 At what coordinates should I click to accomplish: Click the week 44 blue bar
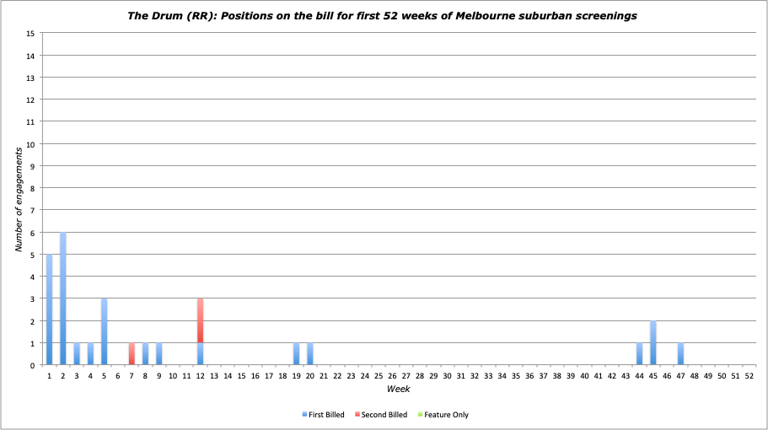[x=640, y=354]
